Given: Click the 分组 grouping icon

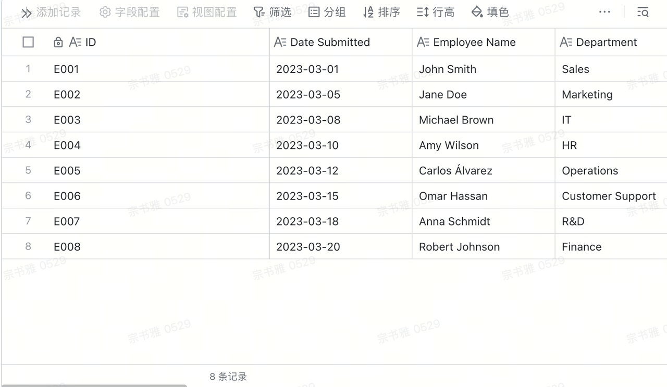Looking at the screenshot, I should 314,12.
